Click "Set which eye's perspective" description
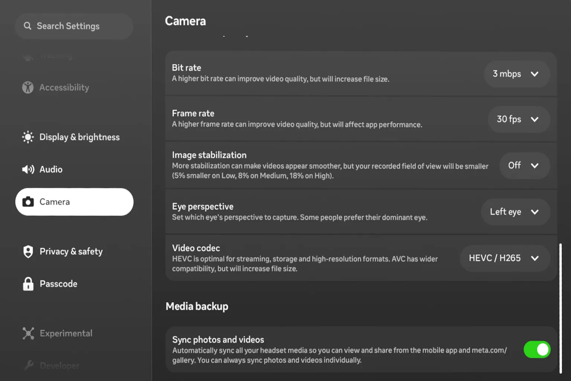571x381 pixels. 299,217
